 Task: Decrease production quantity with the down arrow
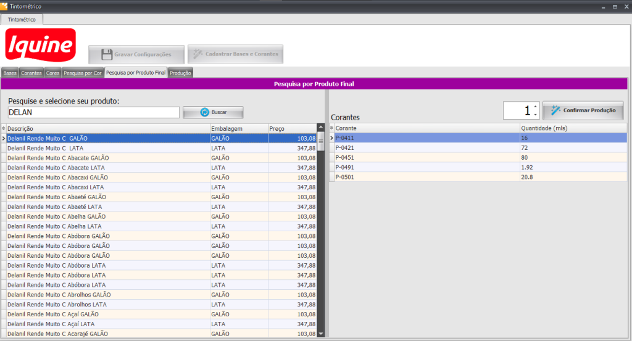(535, 115)
